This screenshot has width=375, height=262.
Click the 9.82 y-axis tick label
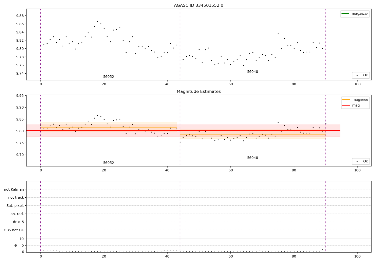[20, 40]
